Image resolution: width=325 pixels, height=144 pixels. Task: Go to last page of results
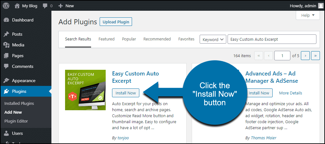315,56
